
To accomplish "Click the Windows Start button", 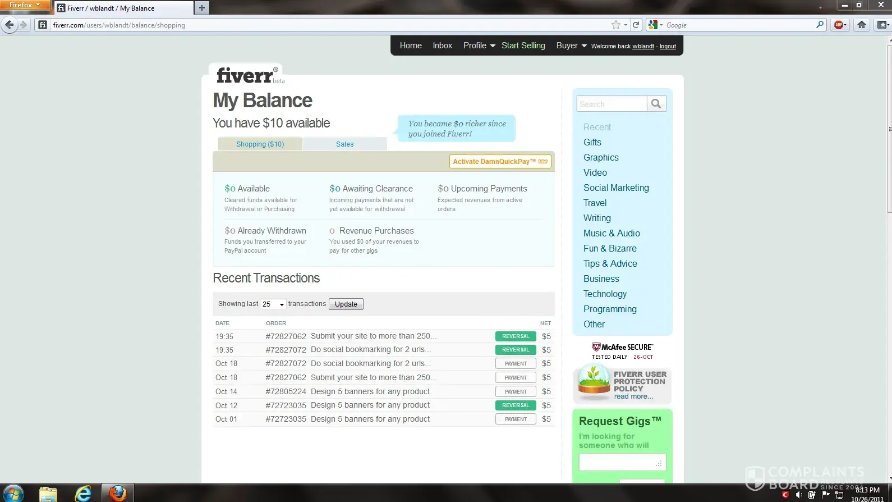I will 13,493.
